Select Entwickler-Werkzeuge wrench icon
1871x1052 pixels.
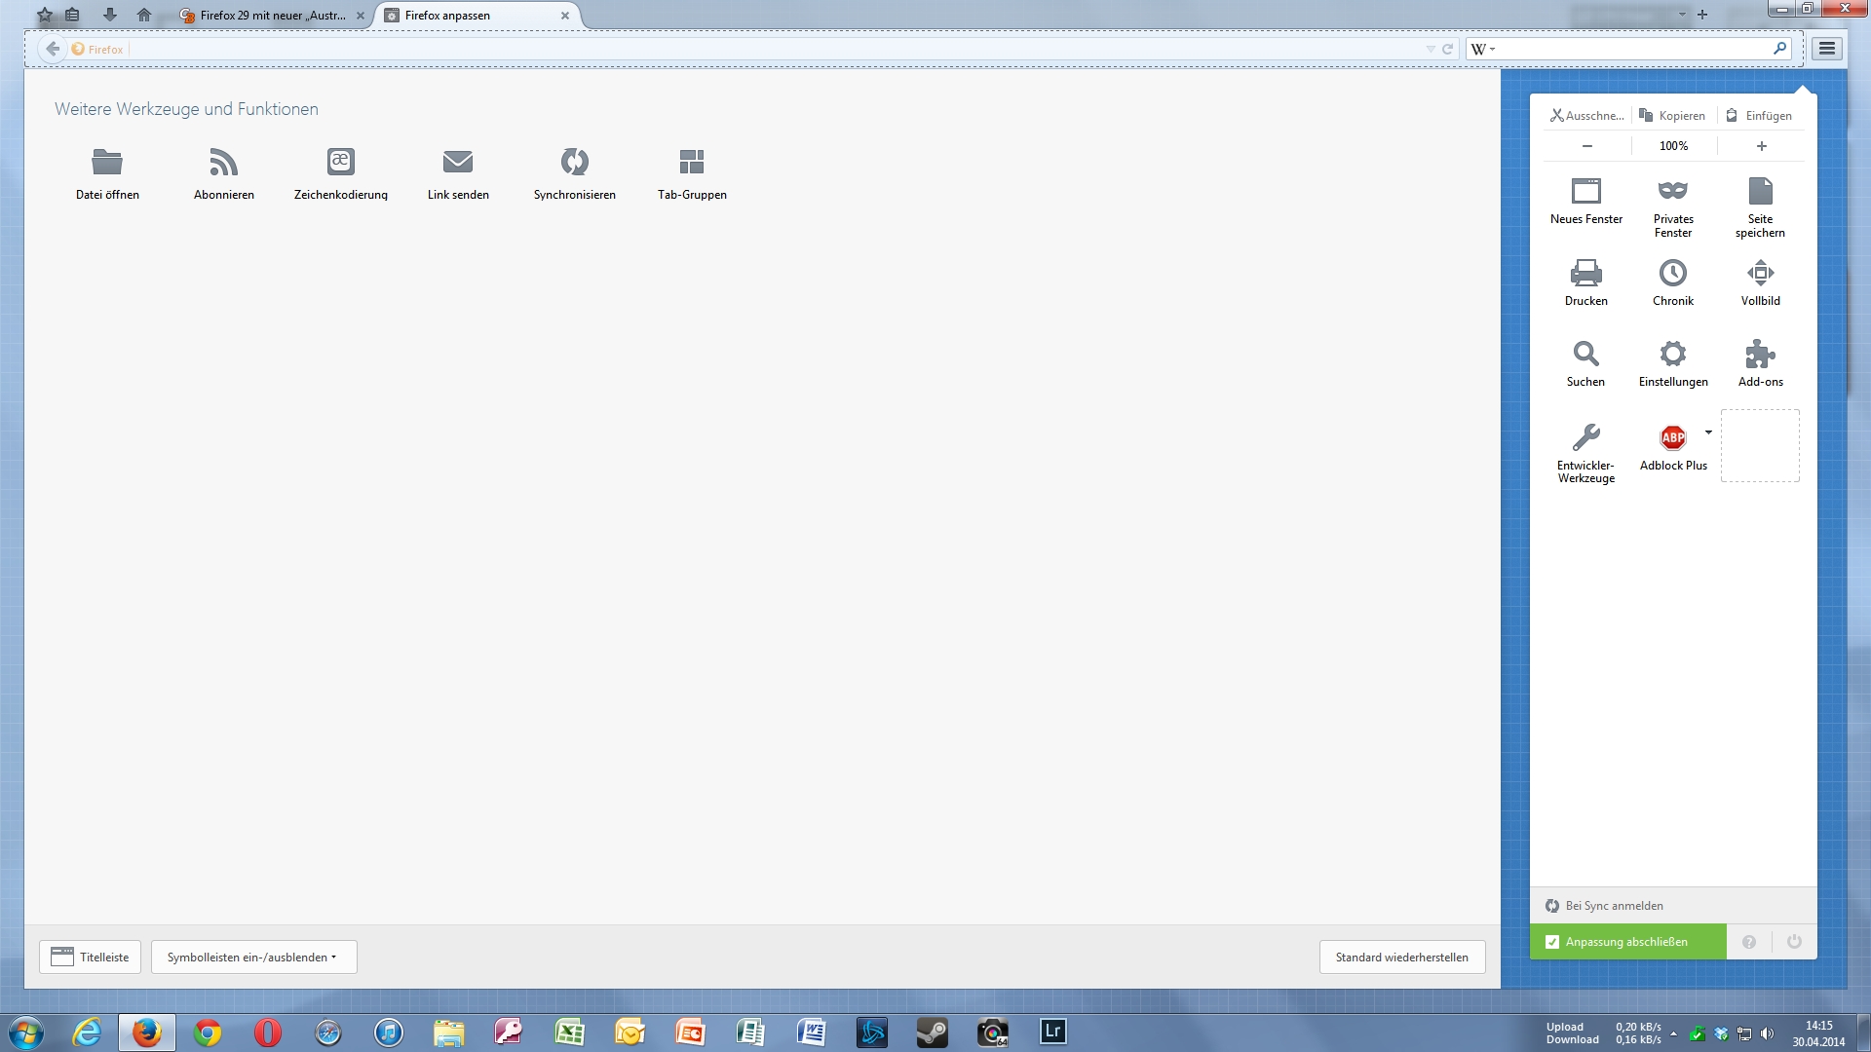pos(1585,437)
